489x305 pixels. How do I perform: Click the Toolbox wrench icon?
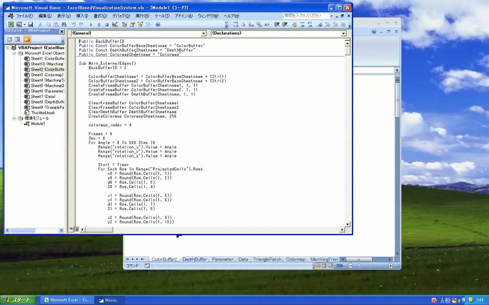pos(148,24)
